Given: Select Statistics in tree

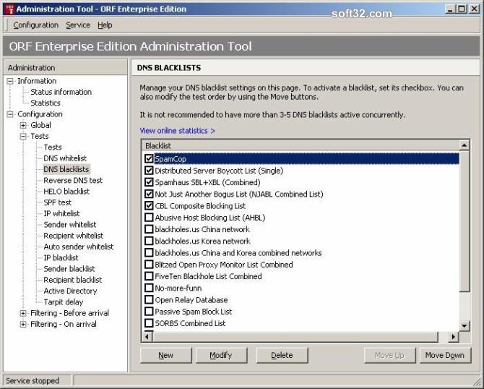Looking at the screenshot, I should pos(46,103).
